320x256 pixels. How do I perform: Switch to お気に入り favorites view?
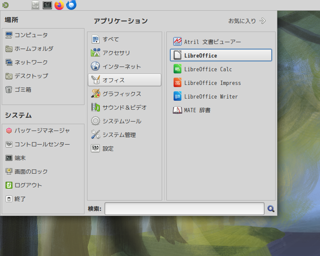(x=247, y=21)
